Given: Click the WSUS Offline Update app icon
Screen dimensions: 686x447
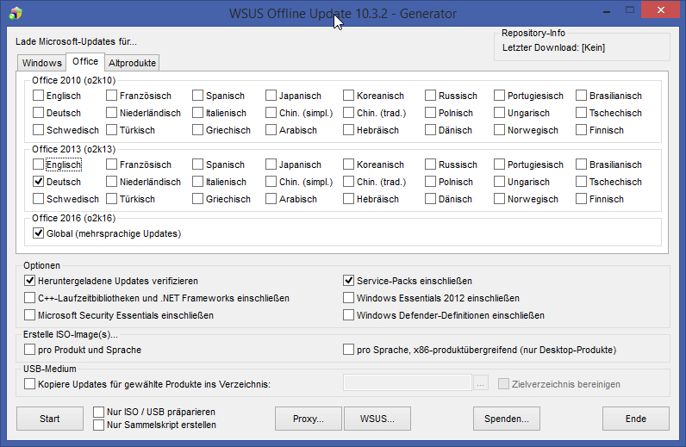Looking at the screenshot, I should (x=16, y=13).
